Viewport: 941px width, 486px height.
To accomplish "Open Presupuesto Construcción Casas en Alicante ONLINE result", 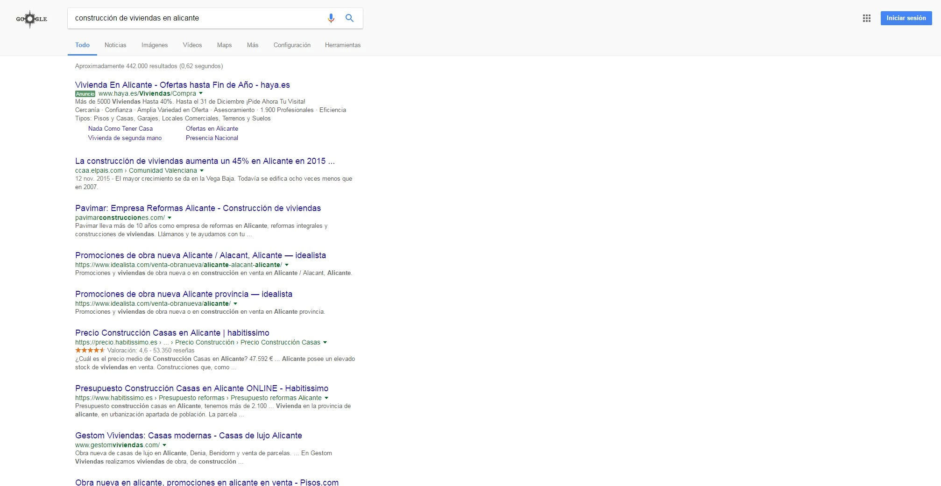I will (202, 388).
